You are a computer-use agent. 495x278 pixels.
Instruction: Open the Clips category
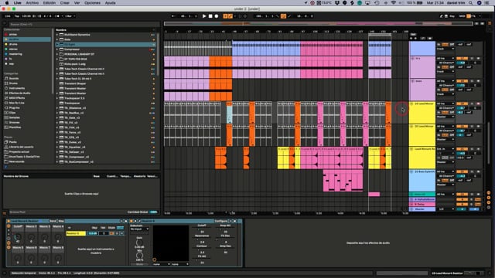tap(10, 113)
